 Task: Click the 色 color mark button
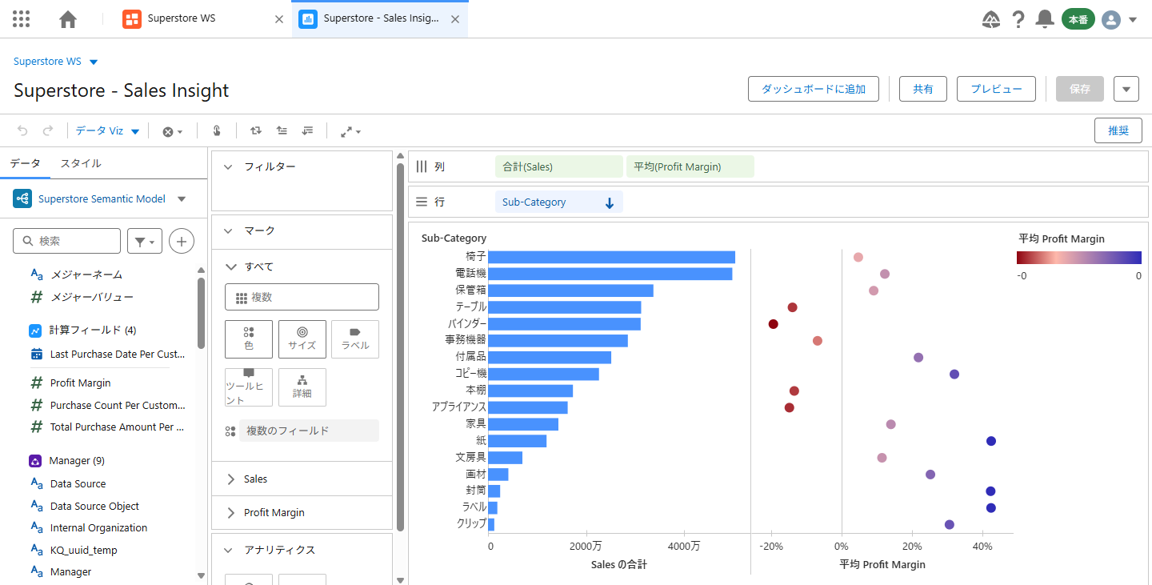[x=249, y=339]
